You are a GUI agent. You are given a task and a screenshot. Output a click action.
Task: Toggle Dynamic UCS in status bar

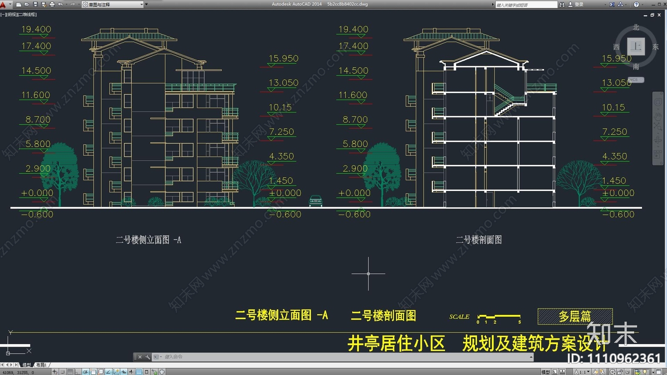[x=116, y=372]
